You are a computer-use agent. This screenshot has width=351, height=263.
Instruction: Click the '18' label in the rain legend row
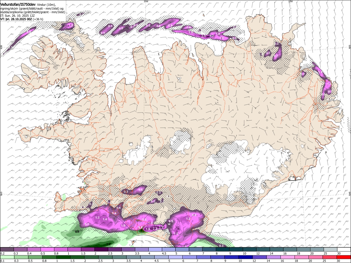point(296,261)
